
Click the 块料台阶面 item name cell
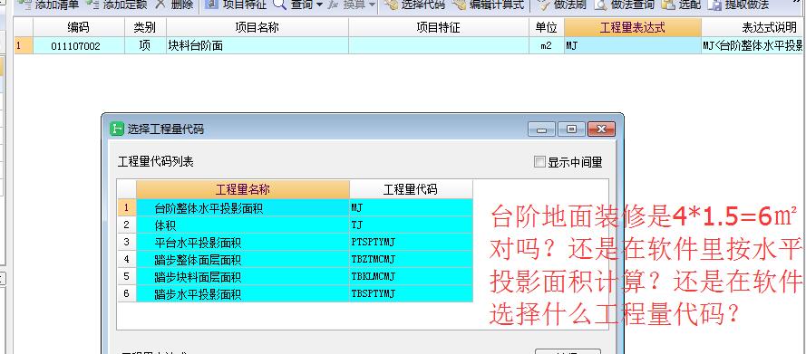[x=257, y=45]
